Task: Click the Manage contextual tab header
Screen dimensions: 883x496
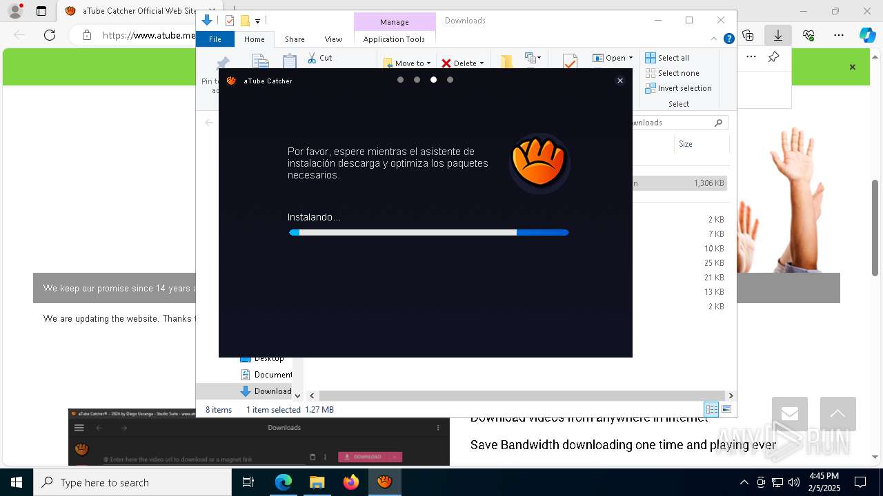Action: tap(395, 22)
